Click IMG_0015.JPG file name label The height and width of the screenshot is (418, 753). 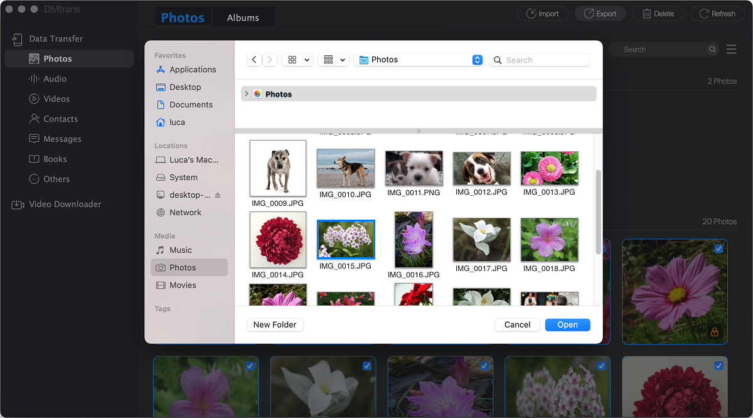click(346, 266)
